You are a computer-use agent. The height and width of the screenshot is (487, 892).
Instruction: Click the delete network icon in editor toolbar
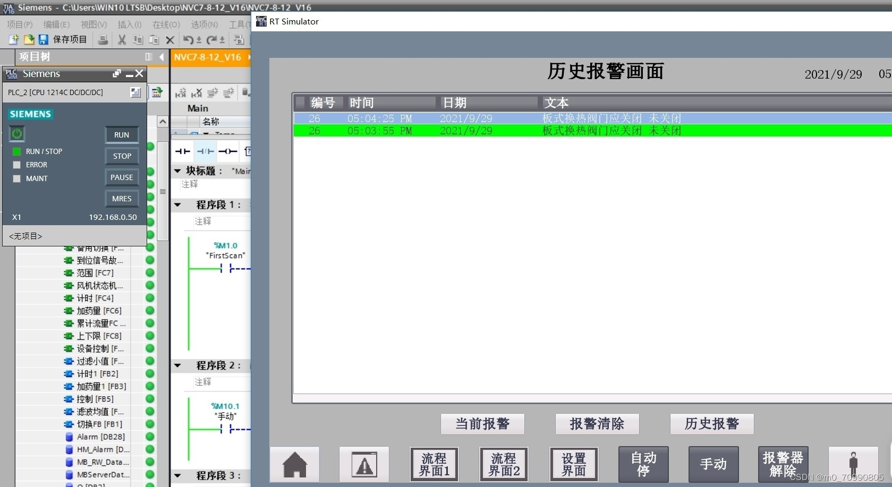tap(197, 93)
